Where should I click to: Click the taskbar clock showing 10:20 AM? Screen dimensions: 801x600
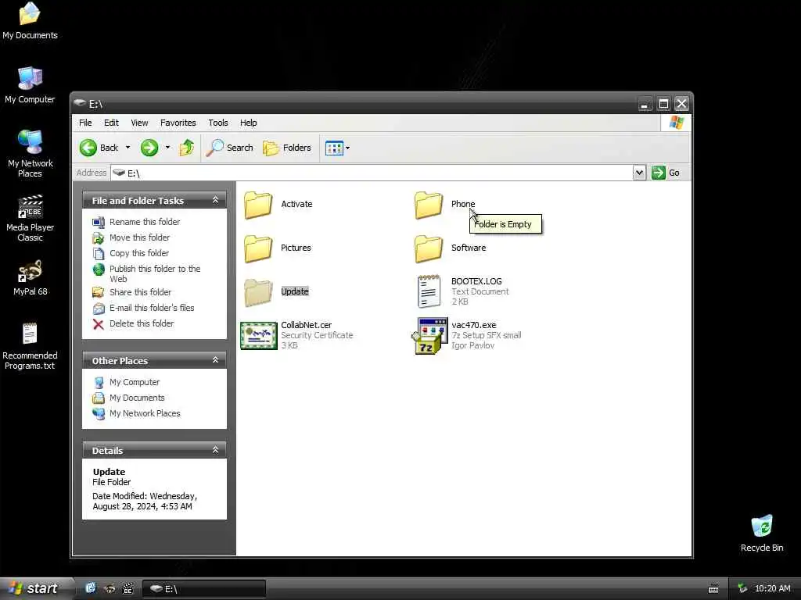tap(772, 589)
